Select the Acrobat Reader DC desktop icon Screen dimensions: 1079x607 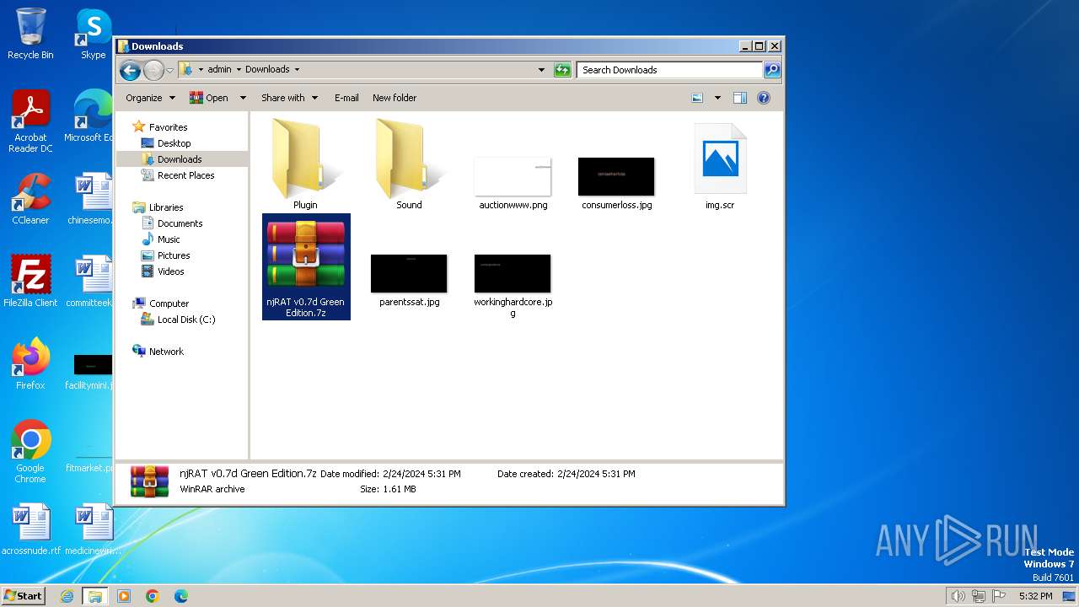pos(30,121)
